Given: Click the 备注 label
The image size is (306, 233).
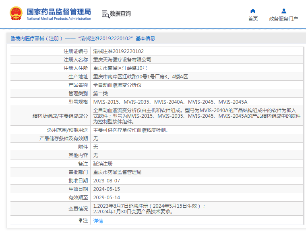Looking at the screenshot, I should click(83, 164).
